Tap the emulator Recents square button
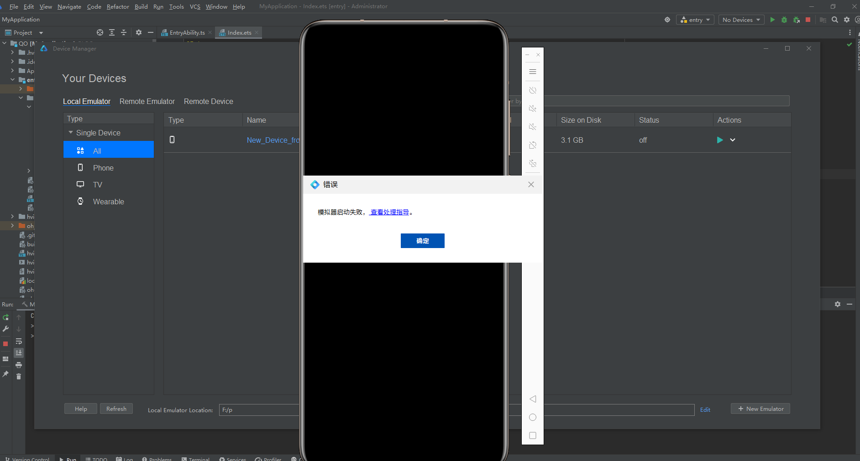The height and width of the screenshot is (461, 860). pos(533,435)
